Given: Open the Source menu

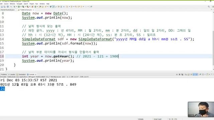Looking at the screenshot, I should click(6, 4).
